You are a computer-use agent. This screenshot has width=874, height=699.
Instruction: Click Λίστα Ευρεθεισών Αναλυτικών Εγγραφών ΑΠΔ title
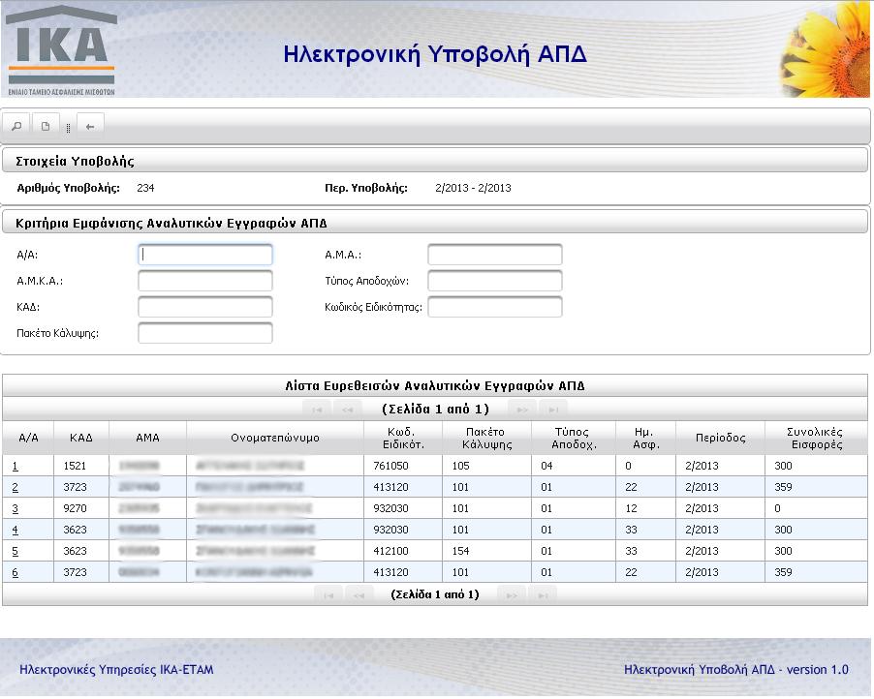point(435,385)
